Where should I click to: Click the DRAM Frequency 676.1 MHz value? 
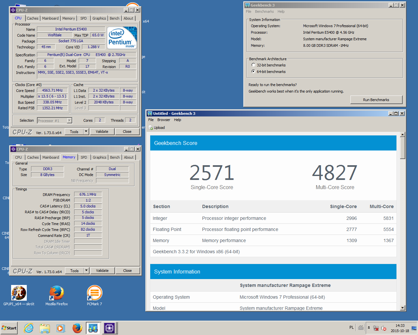coord(88,194)
